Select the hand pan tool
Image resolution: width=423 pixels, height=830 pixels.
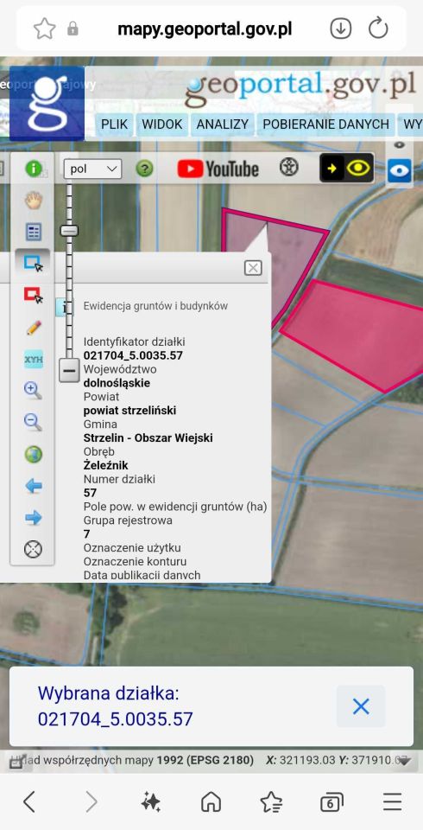click(x=34, y=200)
